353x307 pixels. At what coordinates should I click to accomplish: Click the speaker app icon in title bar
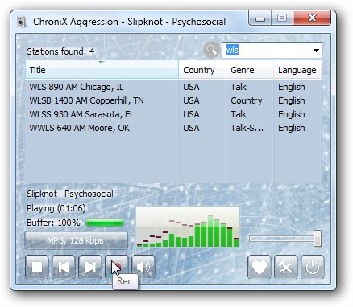tap(22, 22)
